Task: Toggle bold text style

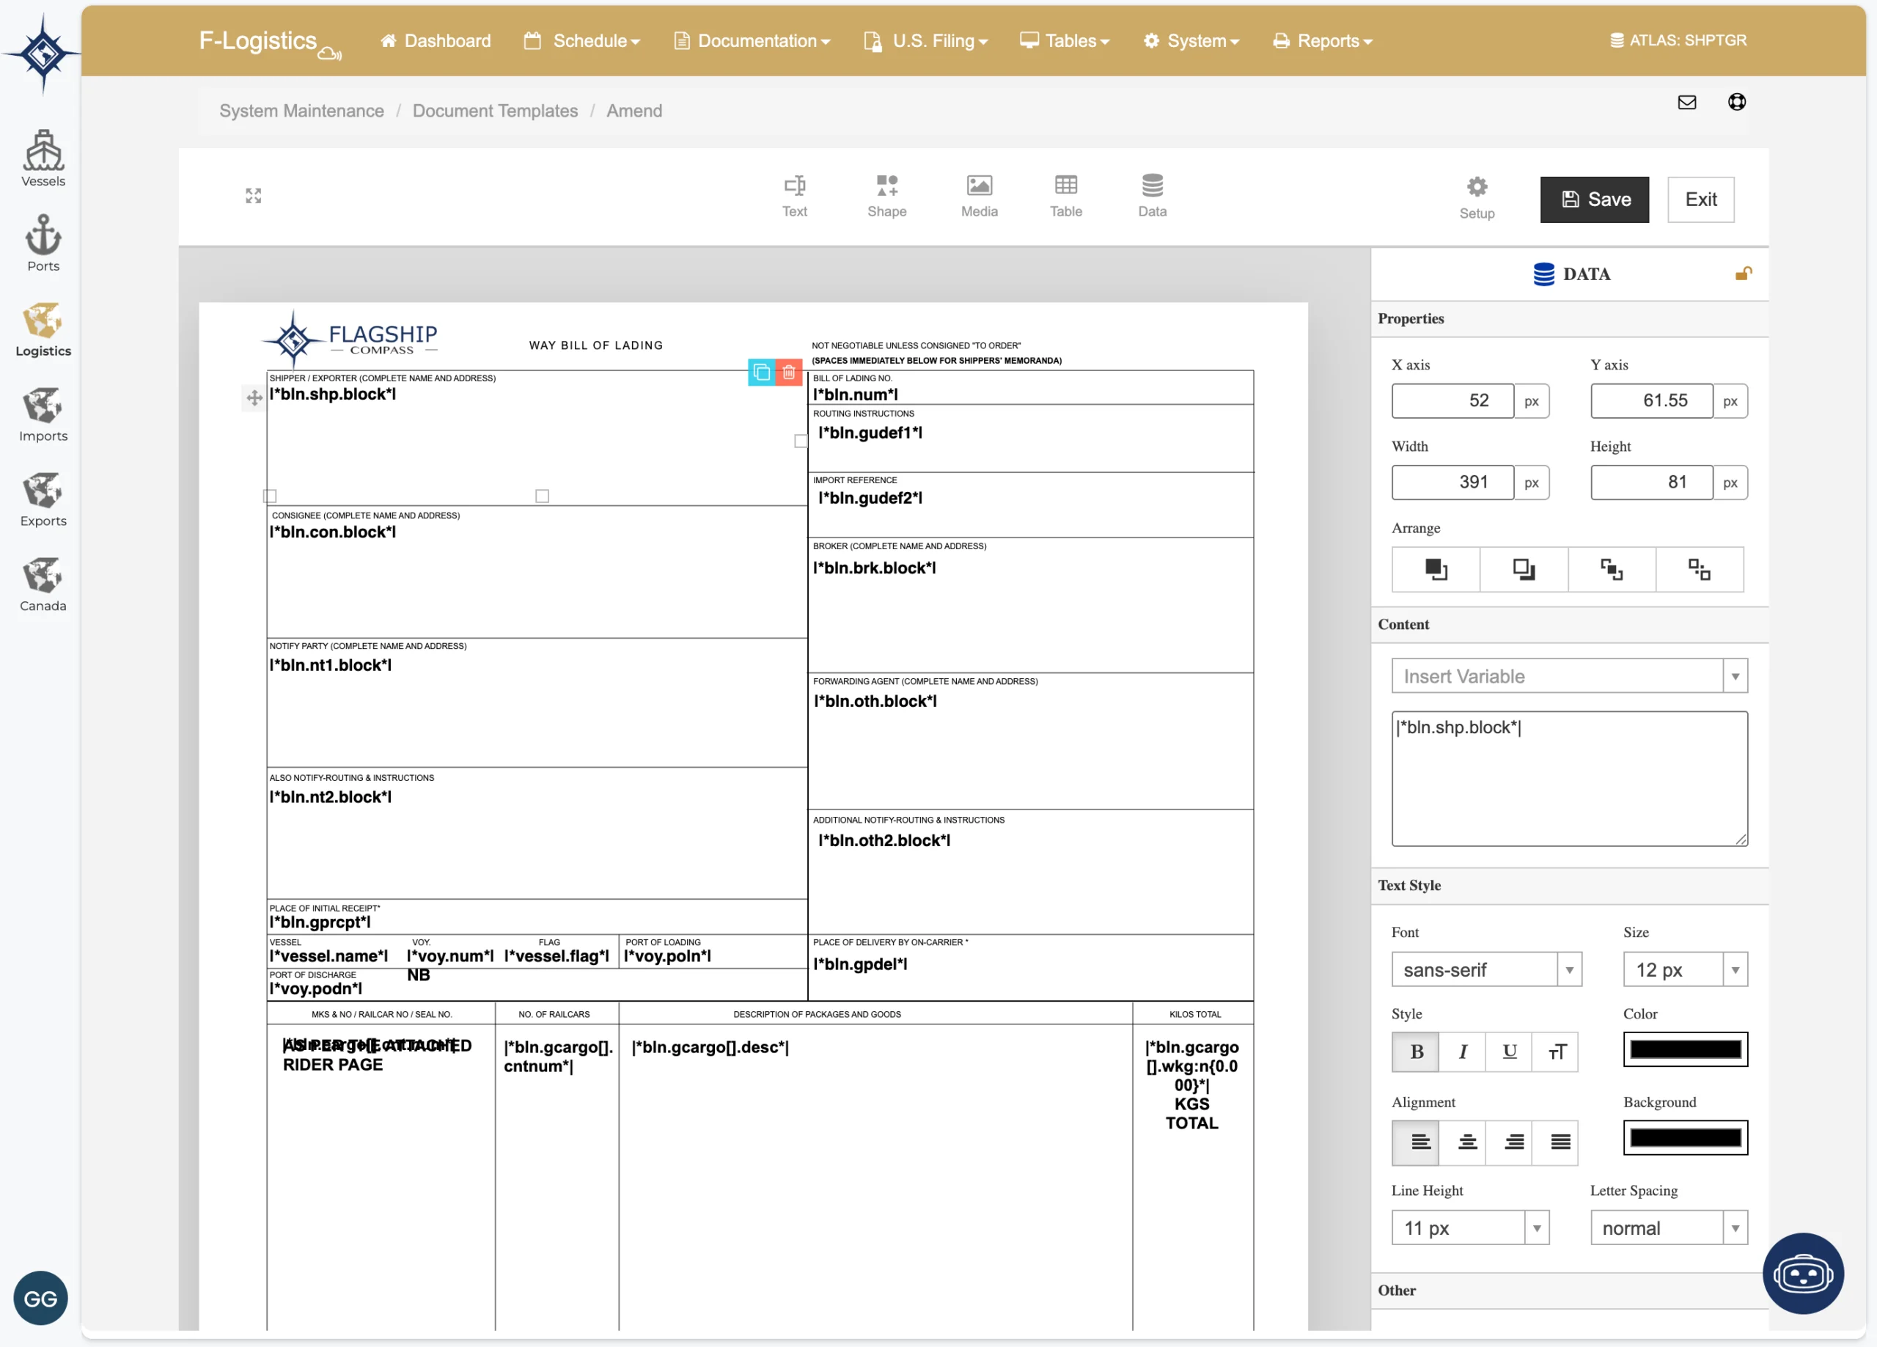Action: coord(1416,1051)
